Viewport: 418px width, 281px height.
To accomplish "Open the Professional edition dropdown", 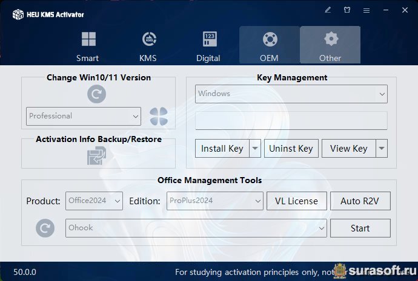I will [x=84, y=116].
